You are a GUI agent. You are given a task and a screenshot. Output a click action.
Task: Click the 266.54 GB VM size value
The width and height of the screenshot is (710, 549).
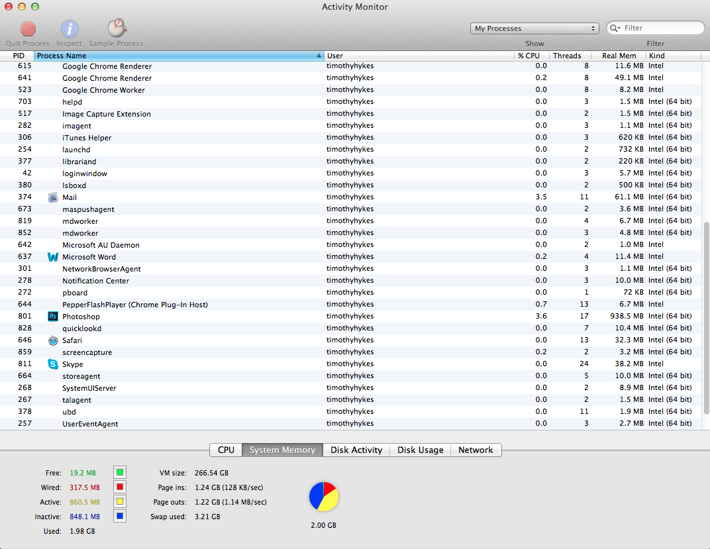(211, 473)
